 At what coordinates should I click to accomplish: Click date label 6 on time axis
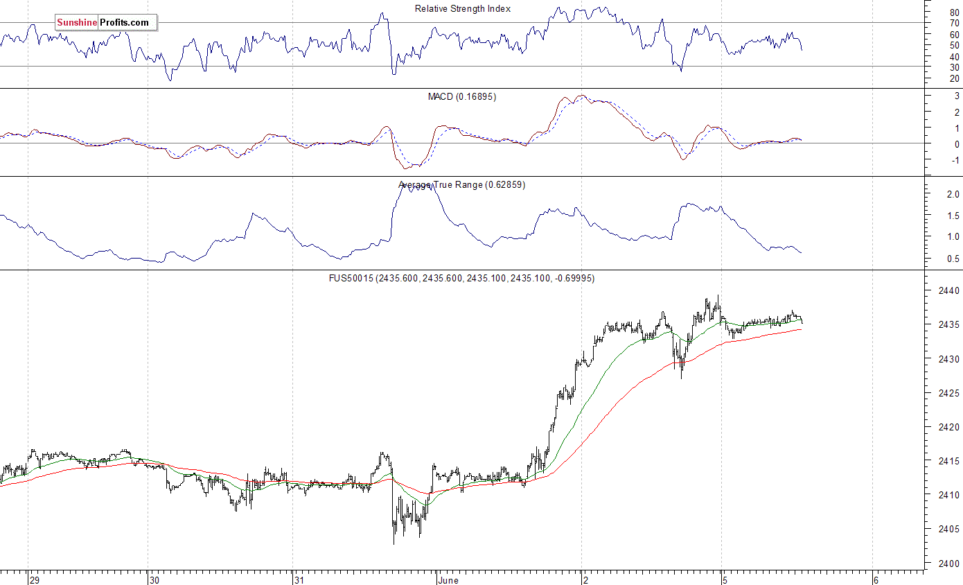coord(877,579)
